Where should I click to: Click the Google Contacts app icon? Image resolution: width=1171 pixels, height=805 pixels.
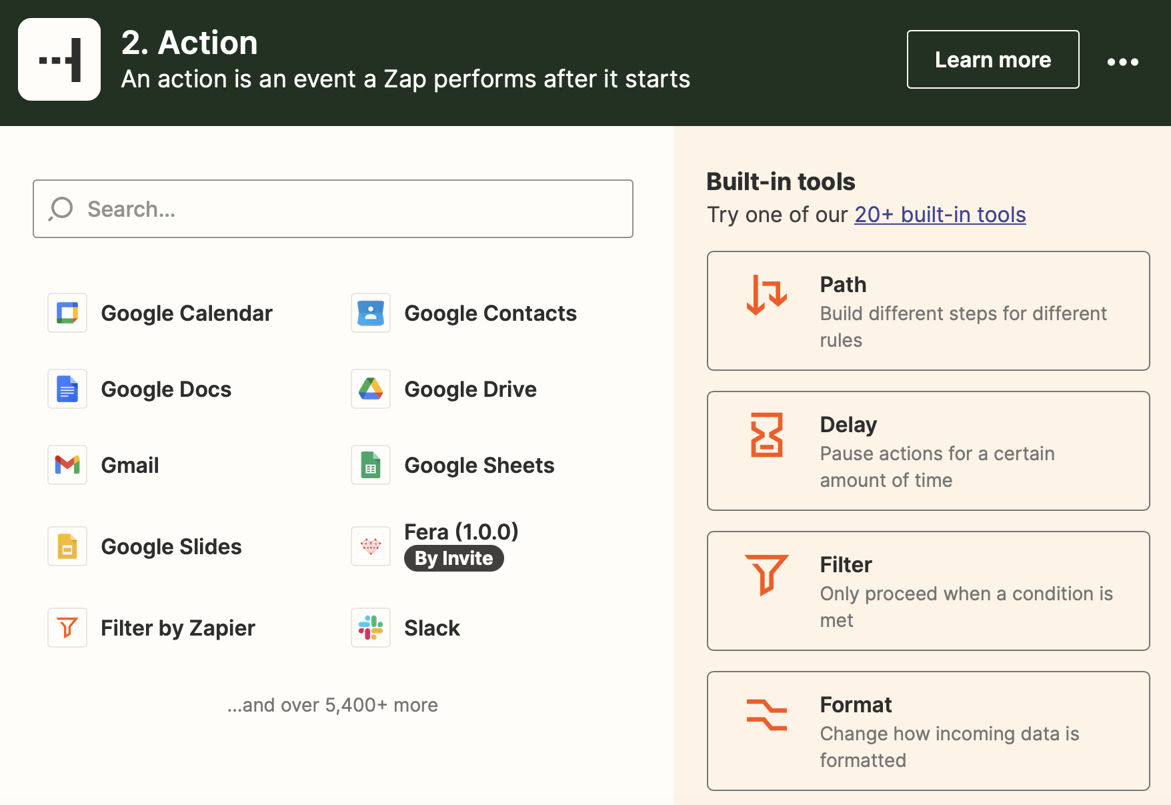pos(371,313)
